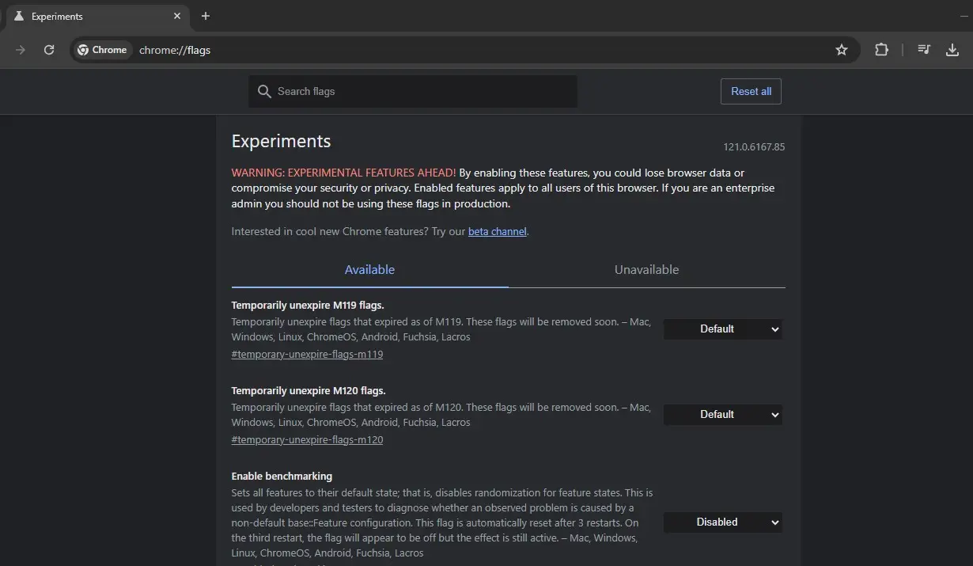Screen dimensions: 973x566
Task: Close the Experiments tab
Action: click(177, 16)
